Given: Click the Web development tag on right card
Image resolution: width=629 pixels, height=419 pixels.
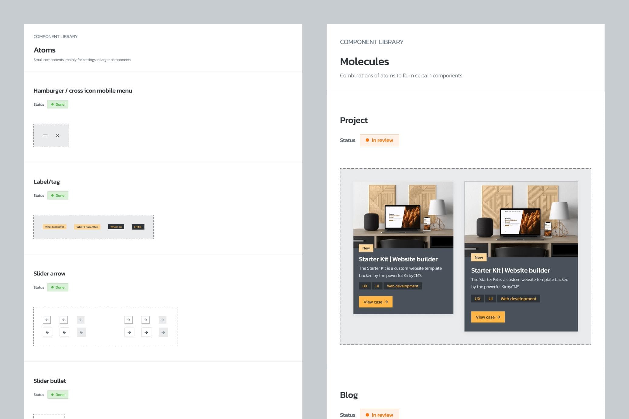Looking at the screenshot, I should pos(518,299).
